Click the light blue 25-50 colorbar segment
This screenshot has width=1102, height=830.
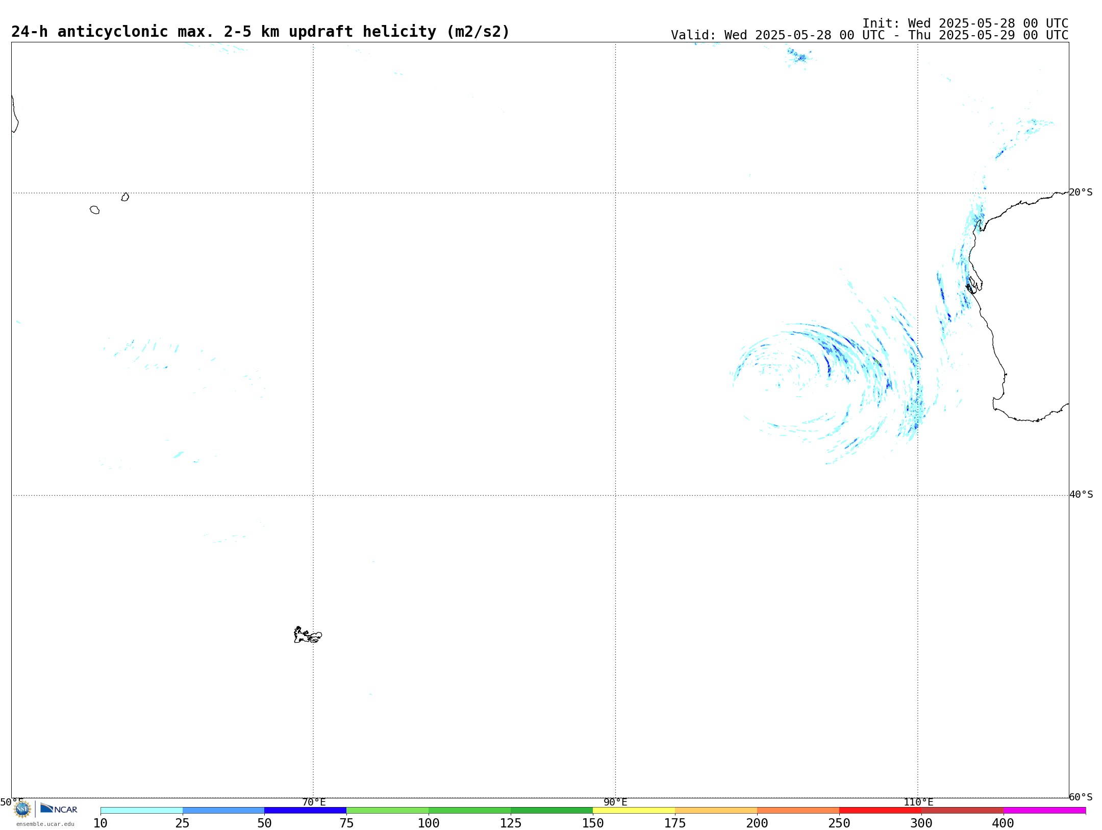pos(223,811)
